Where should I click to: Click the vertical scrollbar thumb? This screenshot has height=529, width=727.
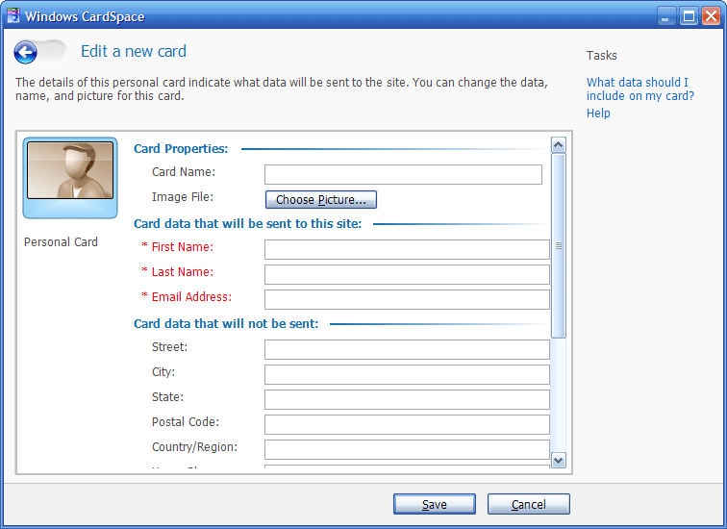[558, 246]
